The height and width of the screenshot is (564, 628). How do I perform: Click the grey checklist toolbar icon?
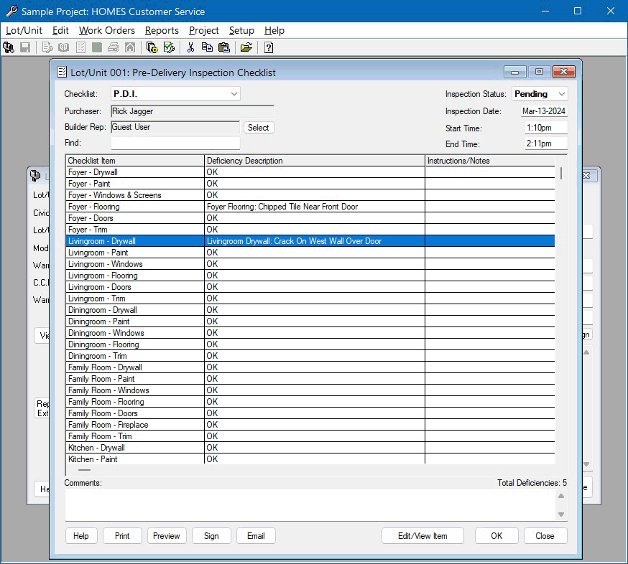(80, 47)
